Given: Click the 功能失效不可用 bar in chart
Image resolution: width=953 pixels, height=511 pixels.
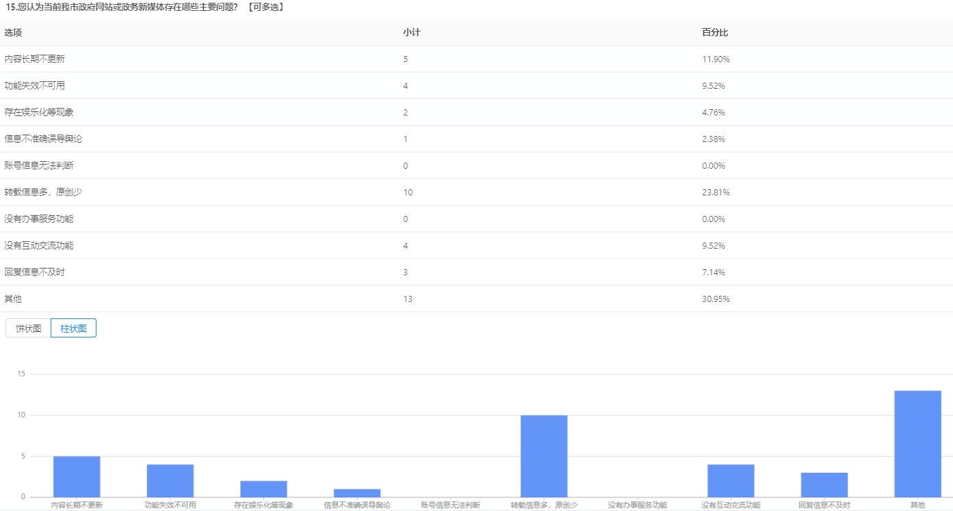Looking at the screenshot, I should [x=170, y=480].
